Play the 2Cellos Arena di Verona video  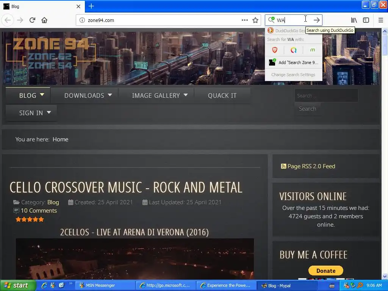135,258
